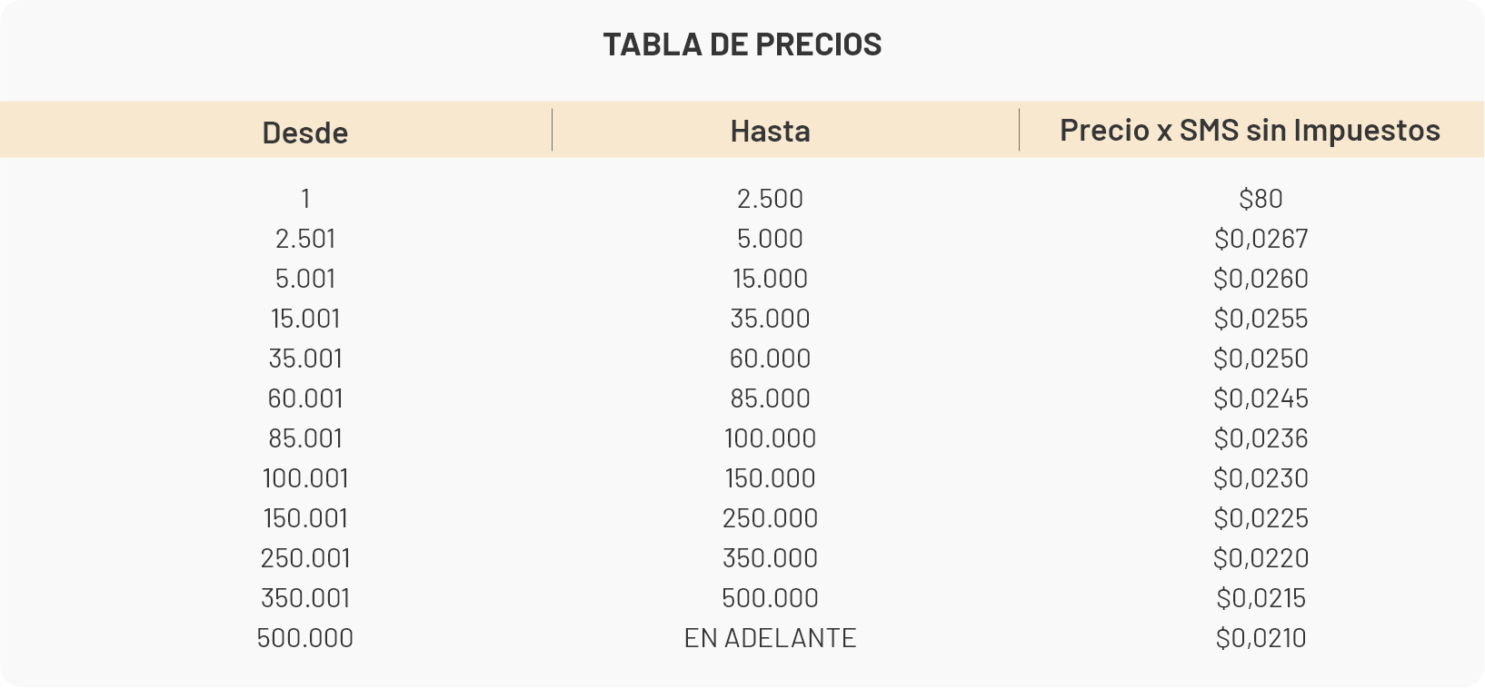This screenshot has height=688, width=1485.
Task: Click the $0,0267 price value
Action: coord(1261,239)
